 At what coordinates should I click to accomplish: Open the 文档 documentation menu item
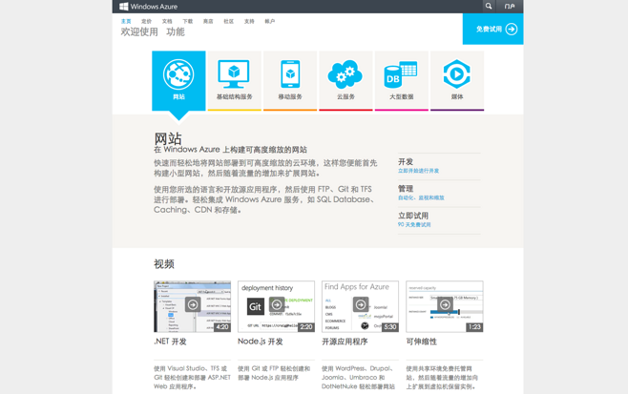tap(167, 21)
